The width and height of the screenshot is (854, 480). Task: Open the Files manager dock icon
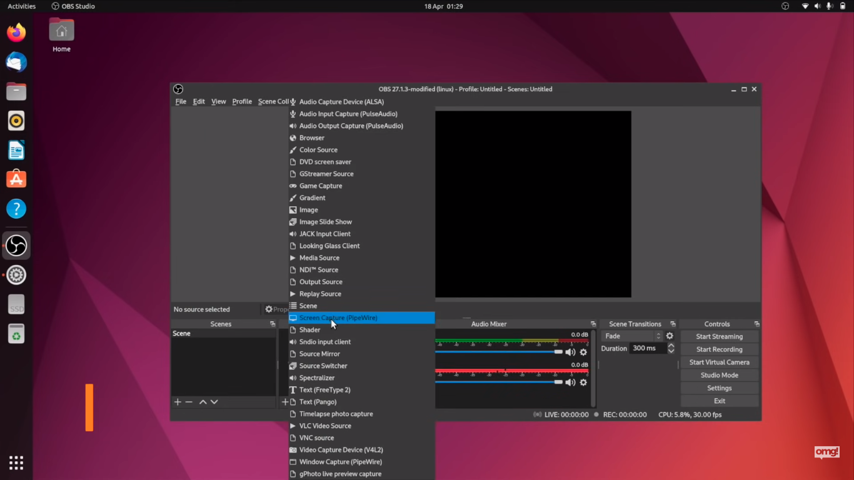(x=16, y=91)
